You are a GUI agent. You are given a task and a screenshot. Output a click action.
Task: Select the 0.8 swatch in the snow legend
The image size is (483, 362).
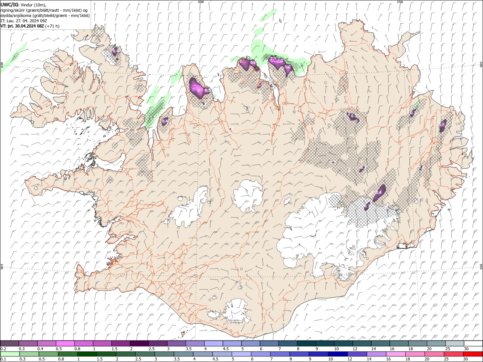pyautogui.click(x=84, y=344)
